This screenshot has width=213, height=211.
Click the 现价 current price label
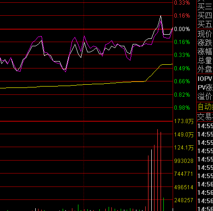[x=205, y=34]
